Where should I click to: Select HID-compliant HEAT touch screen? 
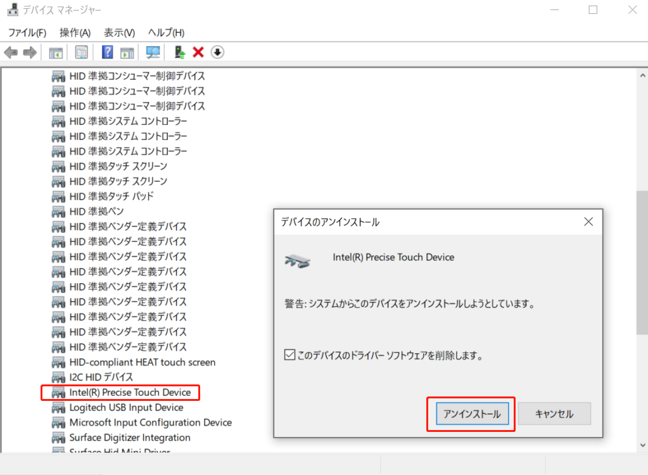[x=142, y=362]
